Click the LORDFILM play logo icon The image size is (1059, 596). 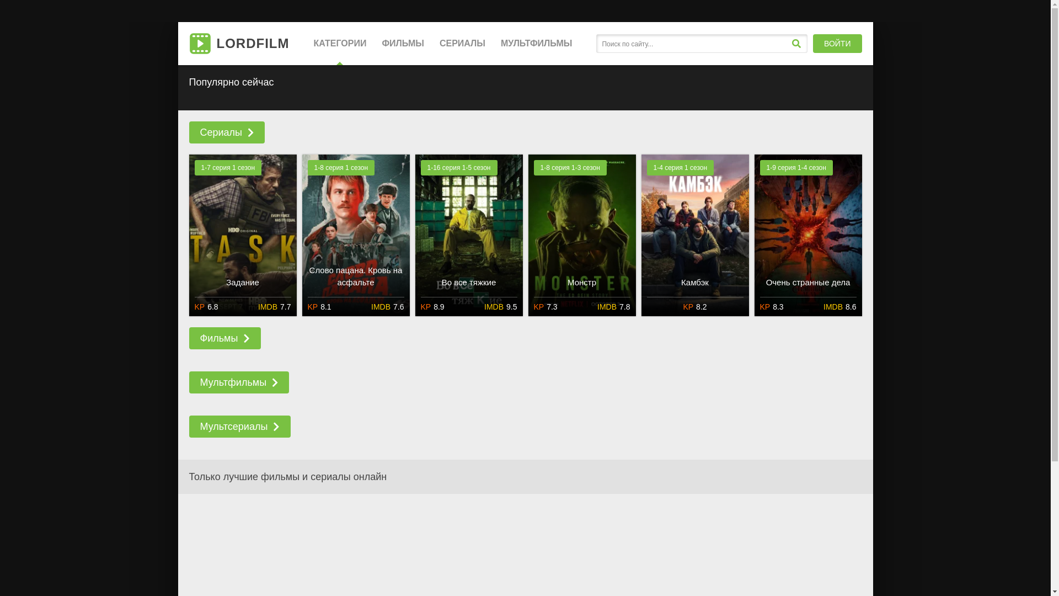pos(200,44)
